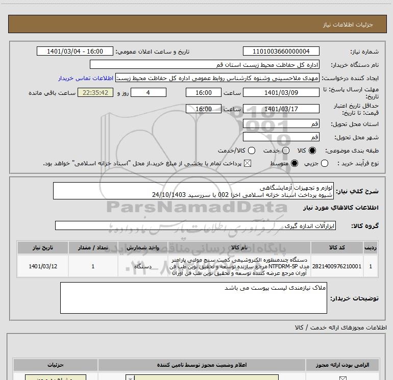Click the تاریخ نیاز column header
The image size is (393, 380).
click(x=42, y=247)
